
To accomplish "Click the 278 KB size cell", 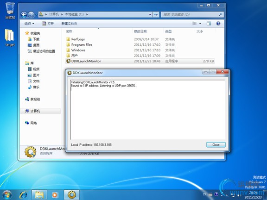I will tap(208, 61).
